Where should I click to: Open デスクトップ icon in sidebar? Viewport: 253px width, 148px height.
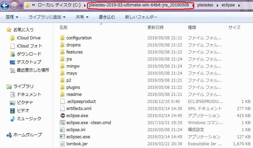12,62
